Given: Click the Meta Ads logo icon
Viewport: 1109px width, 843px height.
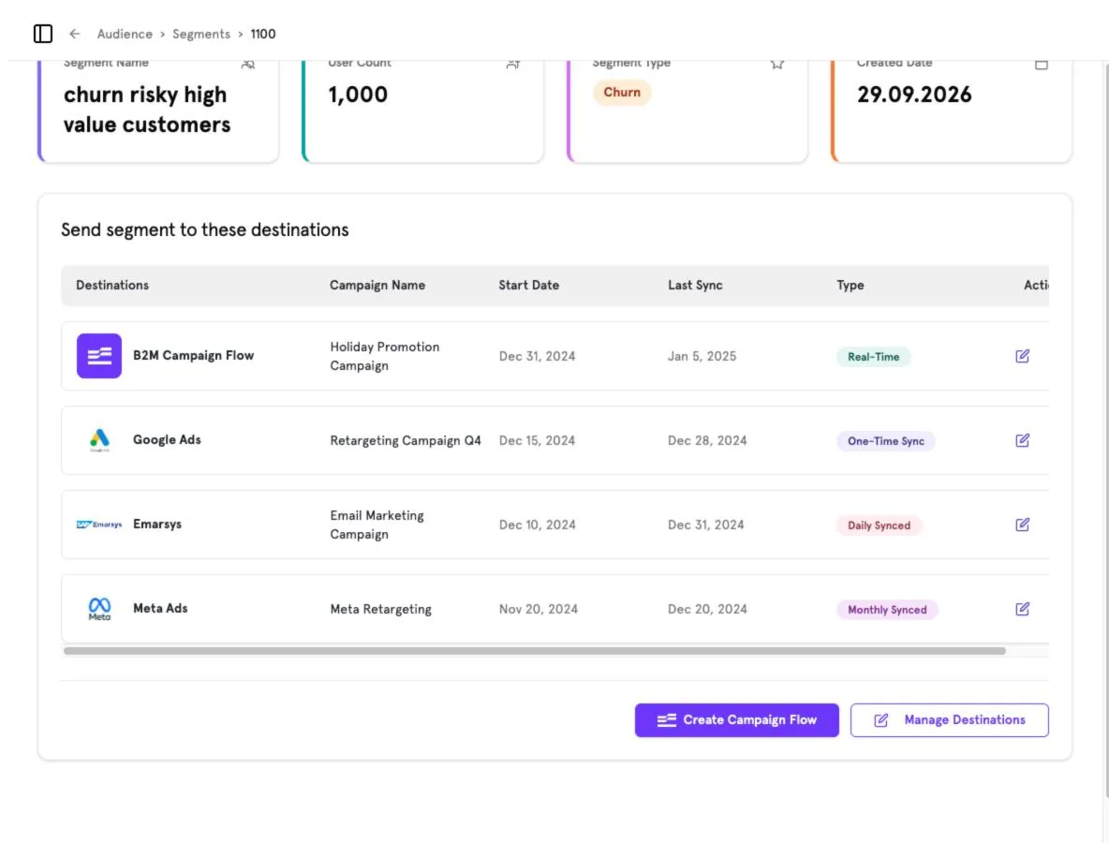Looking at the screenshot, I should (x=99, y=608).
